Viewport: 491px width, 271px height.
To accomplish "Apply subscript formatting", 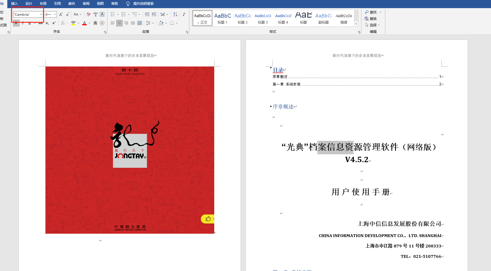I will (x=47, y=23).
